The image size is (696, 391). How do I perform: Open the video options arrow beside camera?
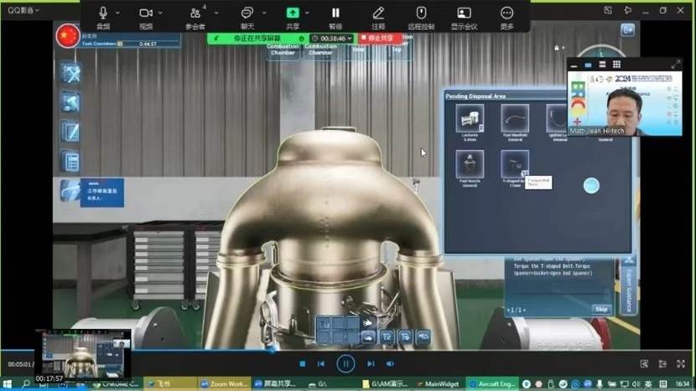[x=161, y=13]
